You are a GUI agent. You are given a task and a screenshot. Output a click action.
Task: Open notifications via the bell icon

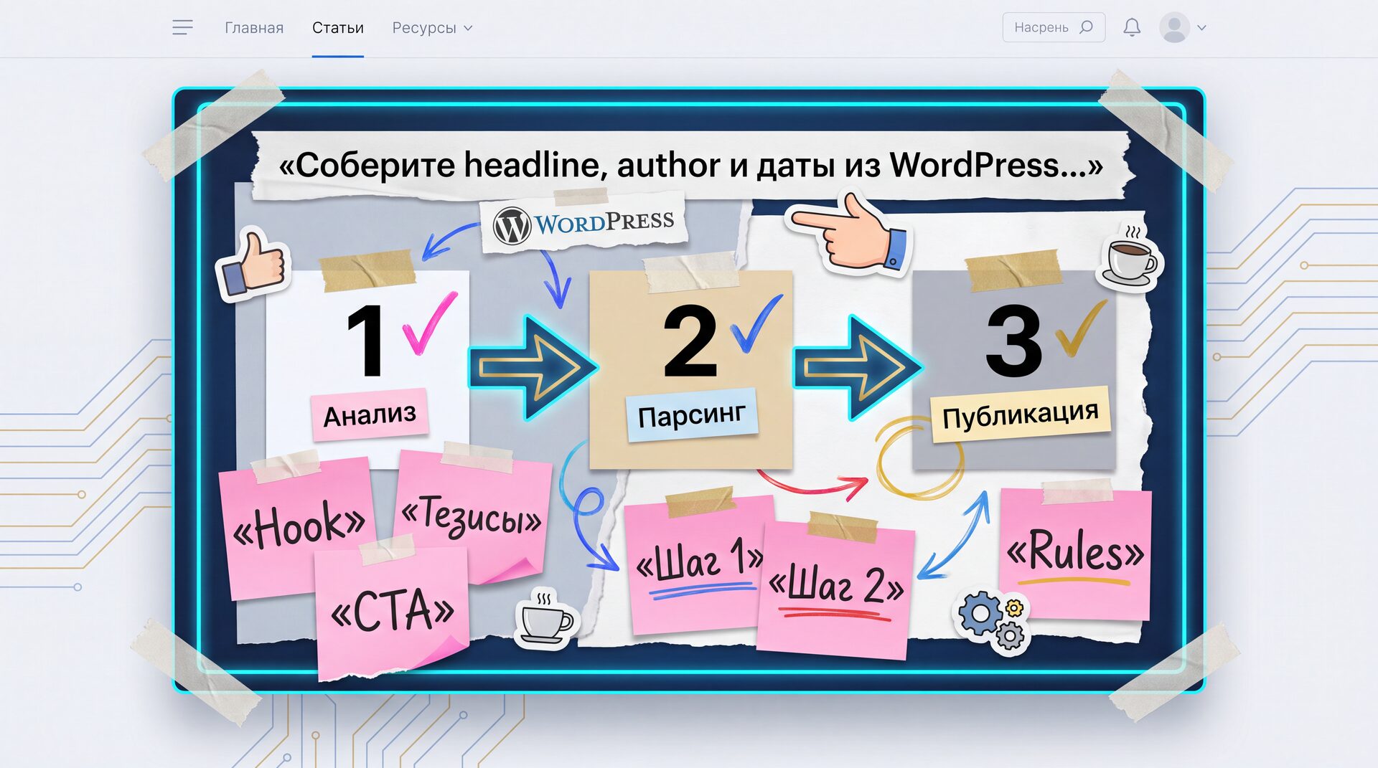(x=1132, y=27)
